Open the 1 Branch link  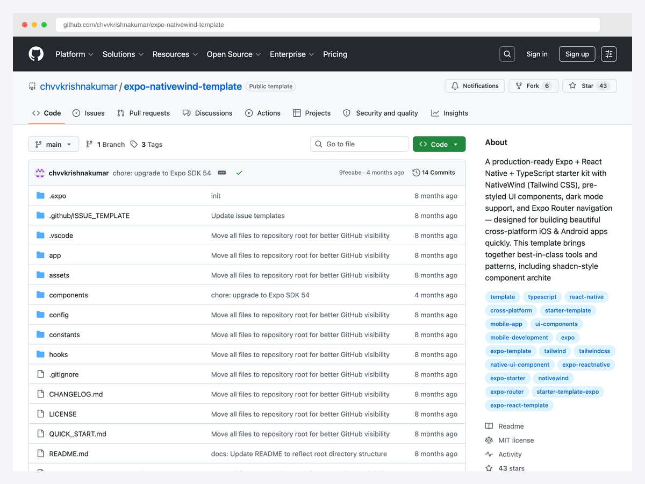point(105,144)
